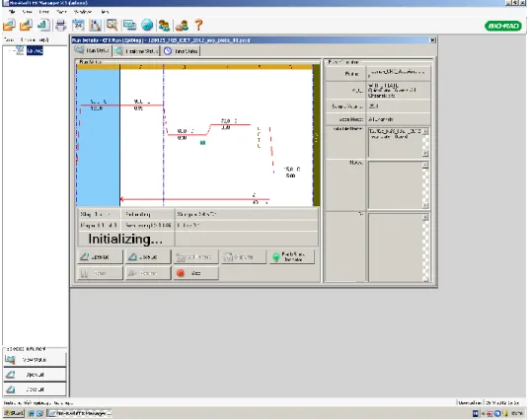529x420 pixels.
Task: Click the second quick launch icon in taskbar
Action: point(39,413)
